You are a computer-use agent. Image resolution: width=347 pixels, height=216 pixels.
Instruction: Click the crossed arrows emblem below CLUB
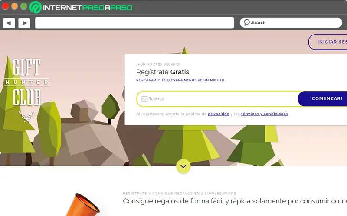27,117
